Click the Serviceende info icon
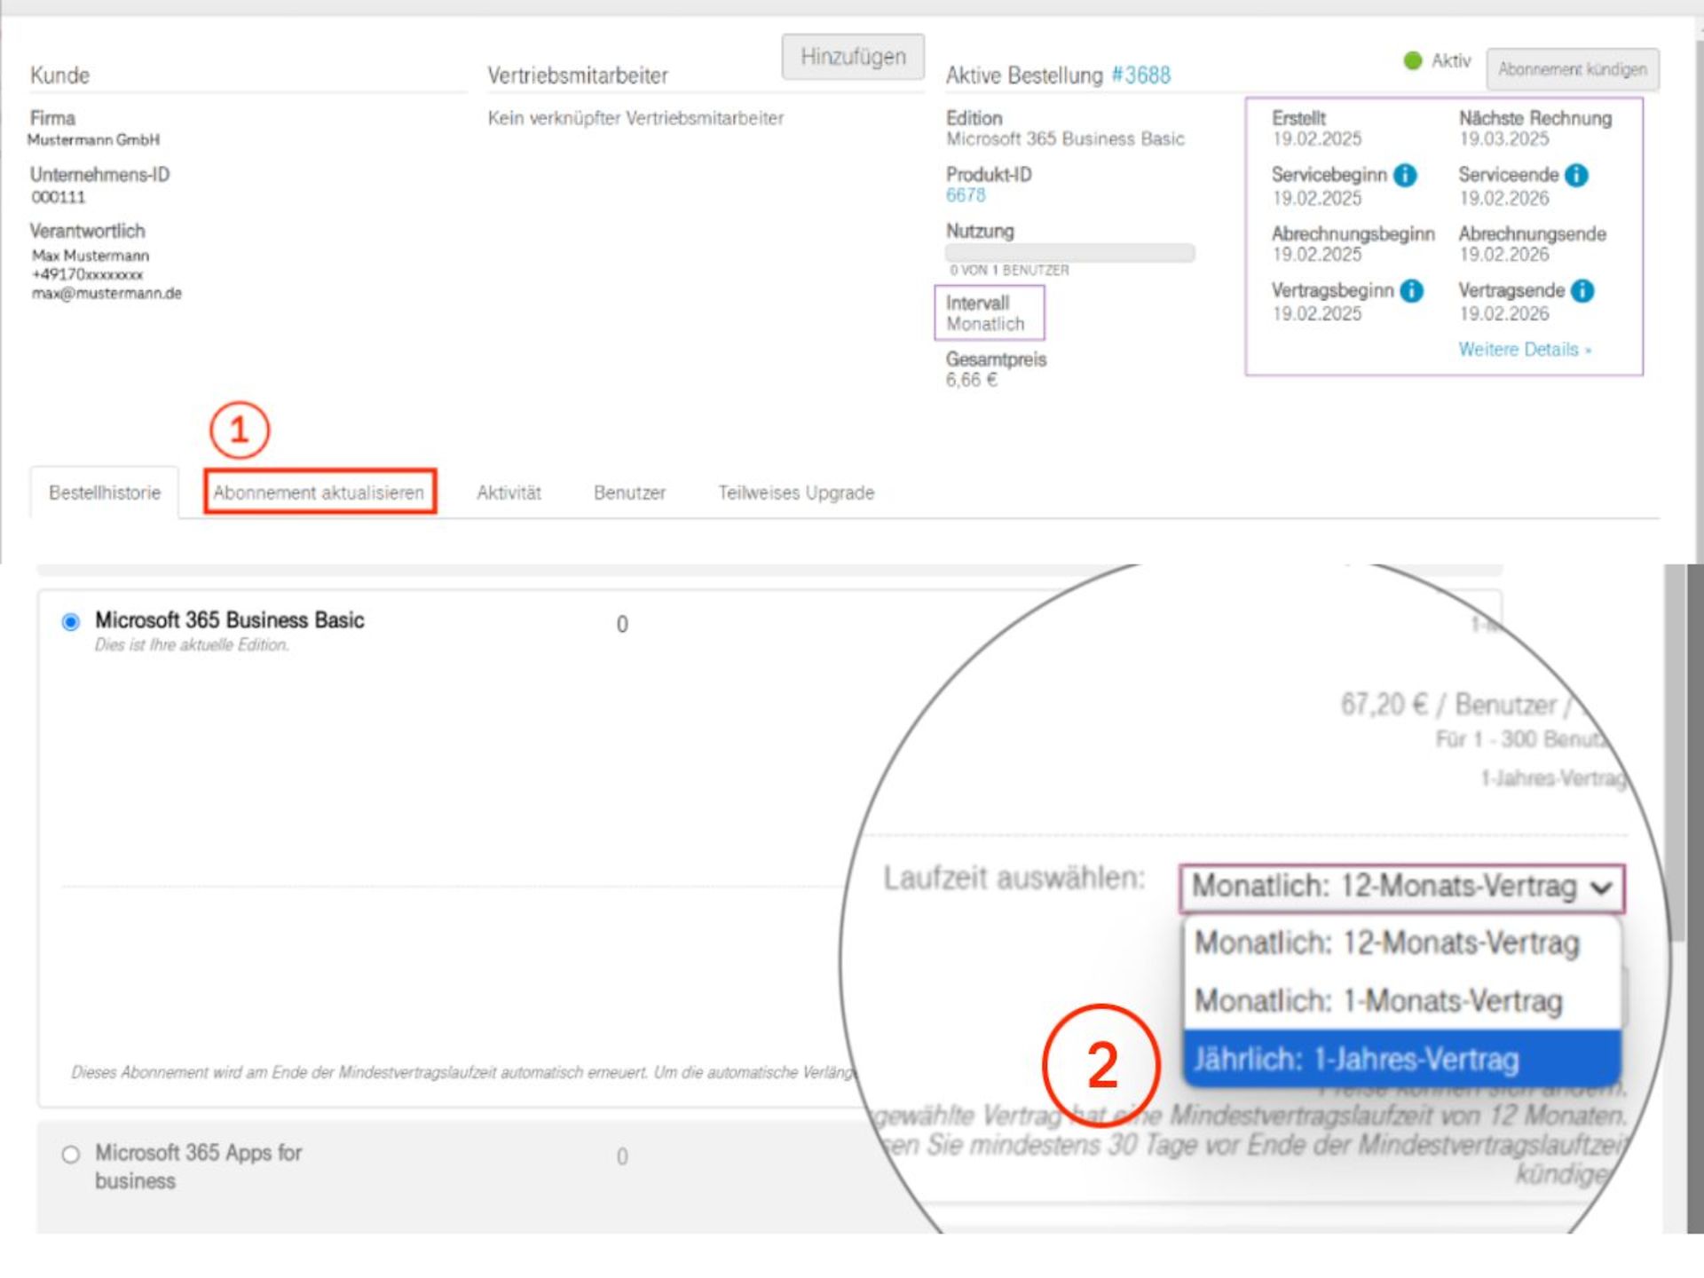Screen dimensions: 1704x1278 (x=1576, y=175)
